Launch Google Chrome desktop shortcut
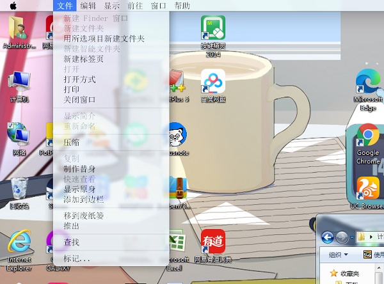This screenshot has width=384, height=284. pyautogui.click(x=368, y=144)
